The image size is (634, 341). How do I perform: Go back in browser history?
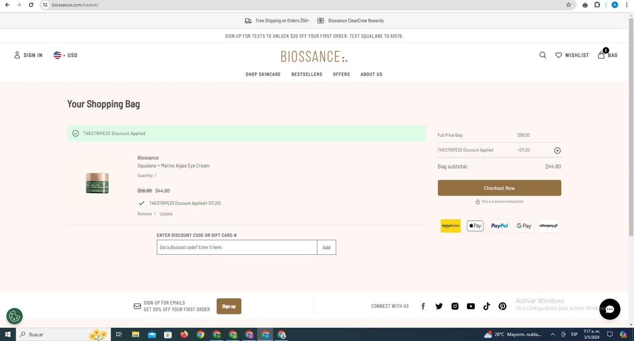pos(7,5)
